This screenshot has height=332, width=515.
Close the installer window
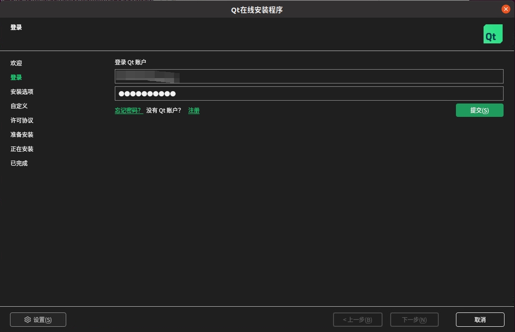[x=506, y=9]
